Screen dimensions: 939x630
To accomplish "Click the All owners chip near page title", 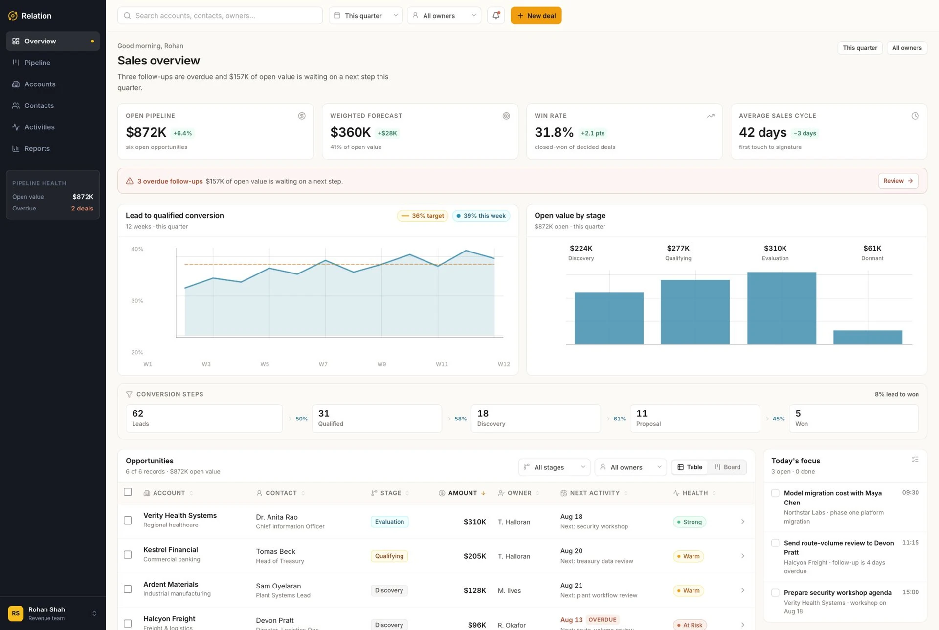I will point(907,48).
